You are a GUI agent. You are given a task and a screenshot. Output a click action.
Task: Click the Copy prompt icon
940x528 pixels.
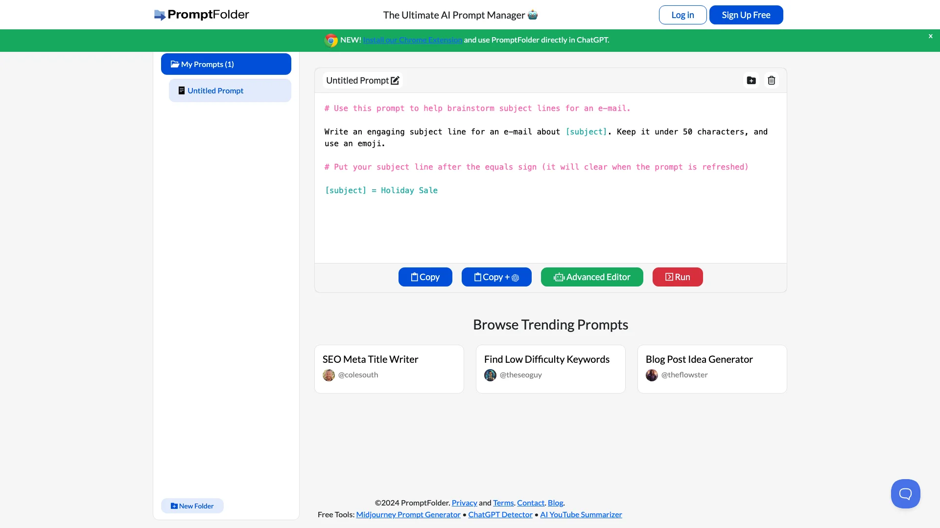425,277
